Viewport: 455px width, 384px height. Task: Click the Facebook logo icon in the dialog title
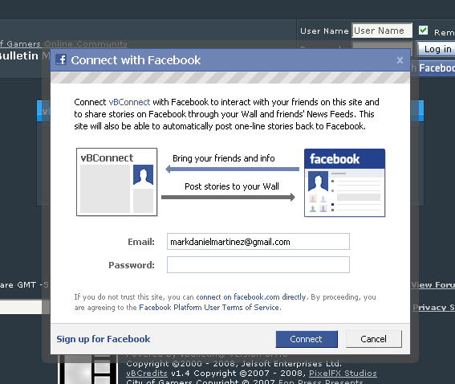point(61,59)
